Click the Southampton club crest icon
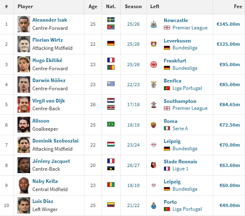Image resolution: width=245 pixels, height=216 pixels. pyautogui.click(x=154, y=105)
